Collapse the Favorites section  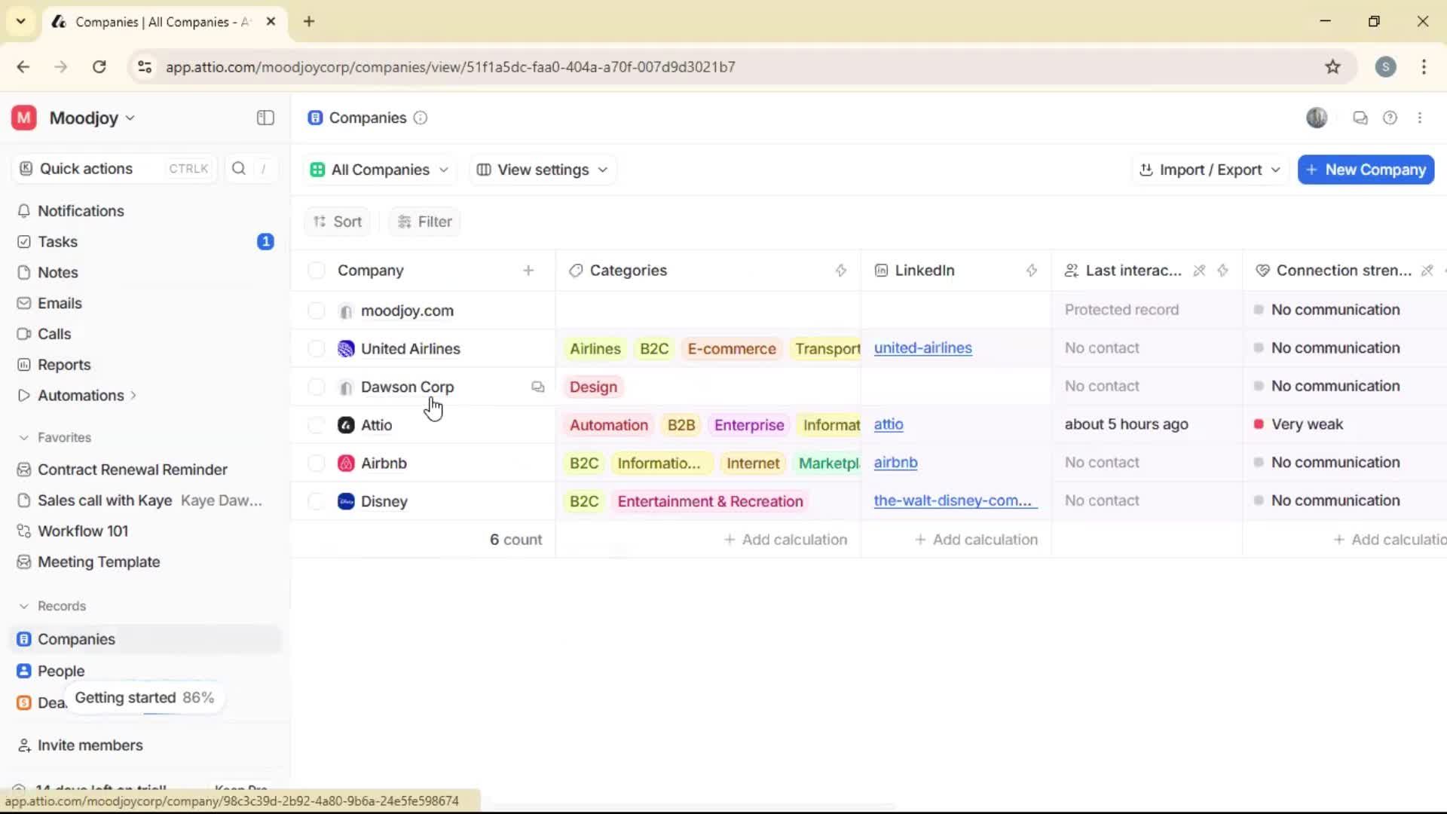[x=22, y=437]
